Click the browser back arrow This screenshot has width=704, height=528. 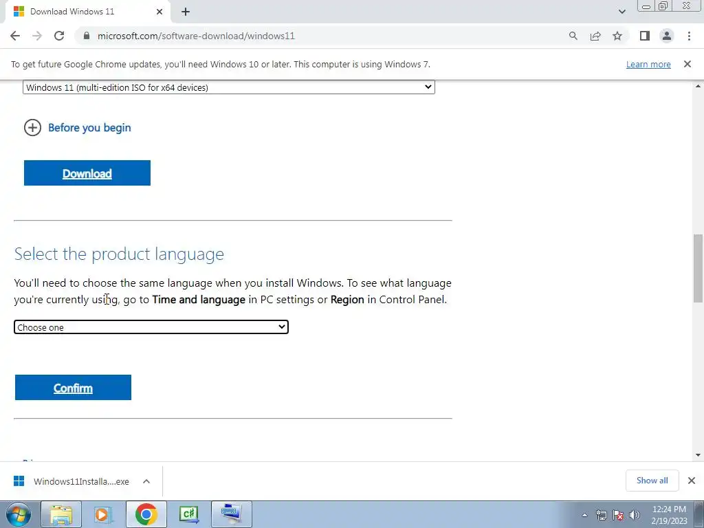point(15,36)
